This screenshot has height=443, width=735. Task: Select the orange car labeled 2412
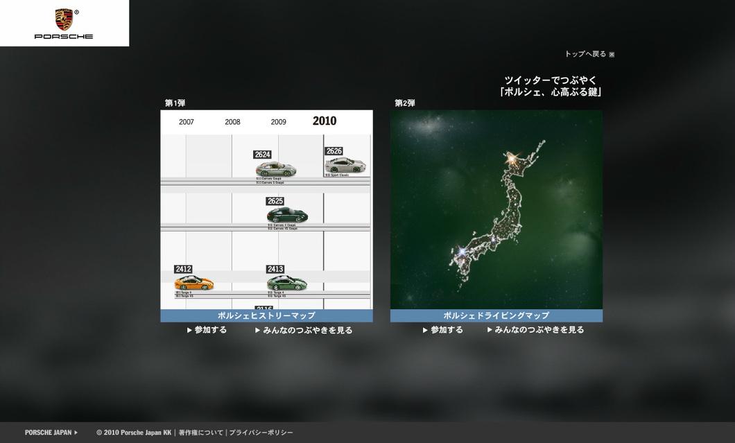click(x=193, y=283)
